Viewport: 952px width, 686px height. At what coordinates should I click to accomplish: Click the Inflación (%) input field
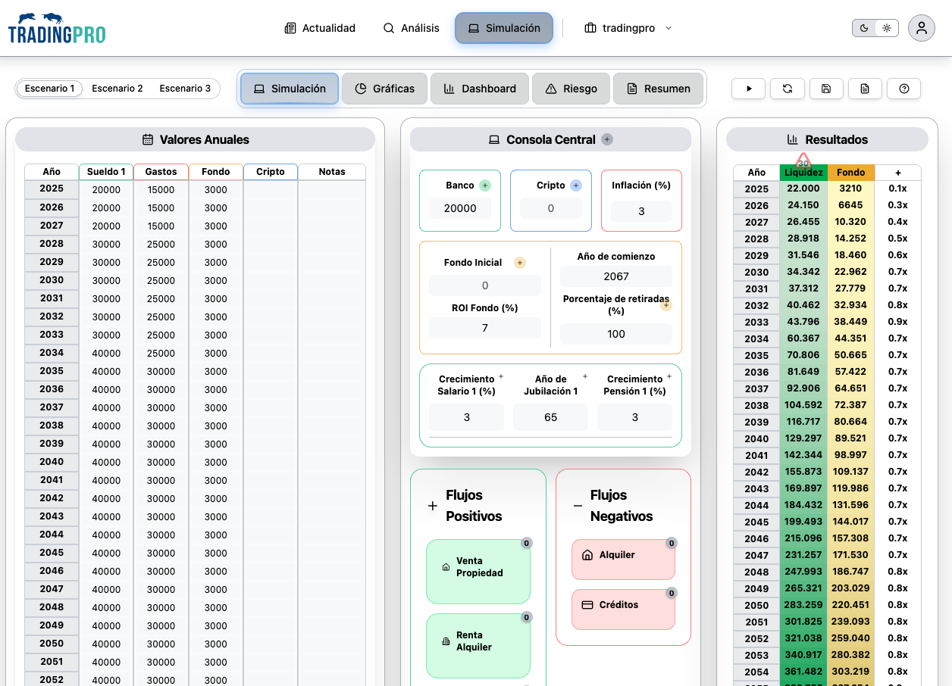pyautogui.click(x=641, y=211)
